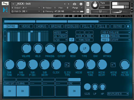Click the output volume slider
The height and width of the screenshot is (100, 134).
click(x=120, y=12)
